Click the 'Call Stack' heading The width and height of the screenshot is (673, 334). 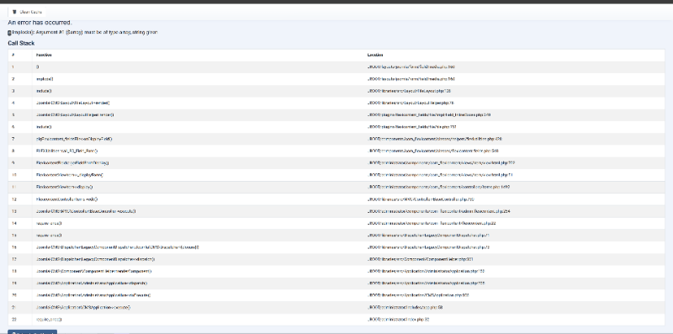[x=21, y=43]
